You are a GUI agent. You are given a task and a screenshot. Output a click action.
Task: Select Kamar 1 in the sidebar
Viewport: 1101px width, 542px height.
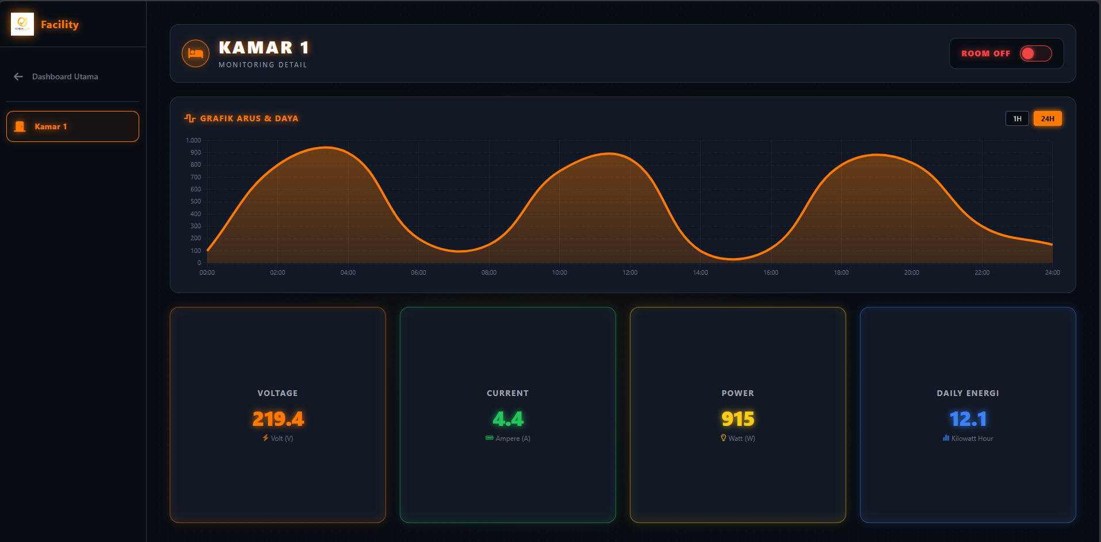pos(72,126)
